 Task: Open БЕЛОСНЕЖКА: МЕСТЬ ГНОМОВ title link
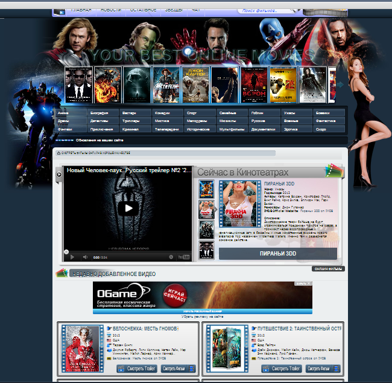145,329
